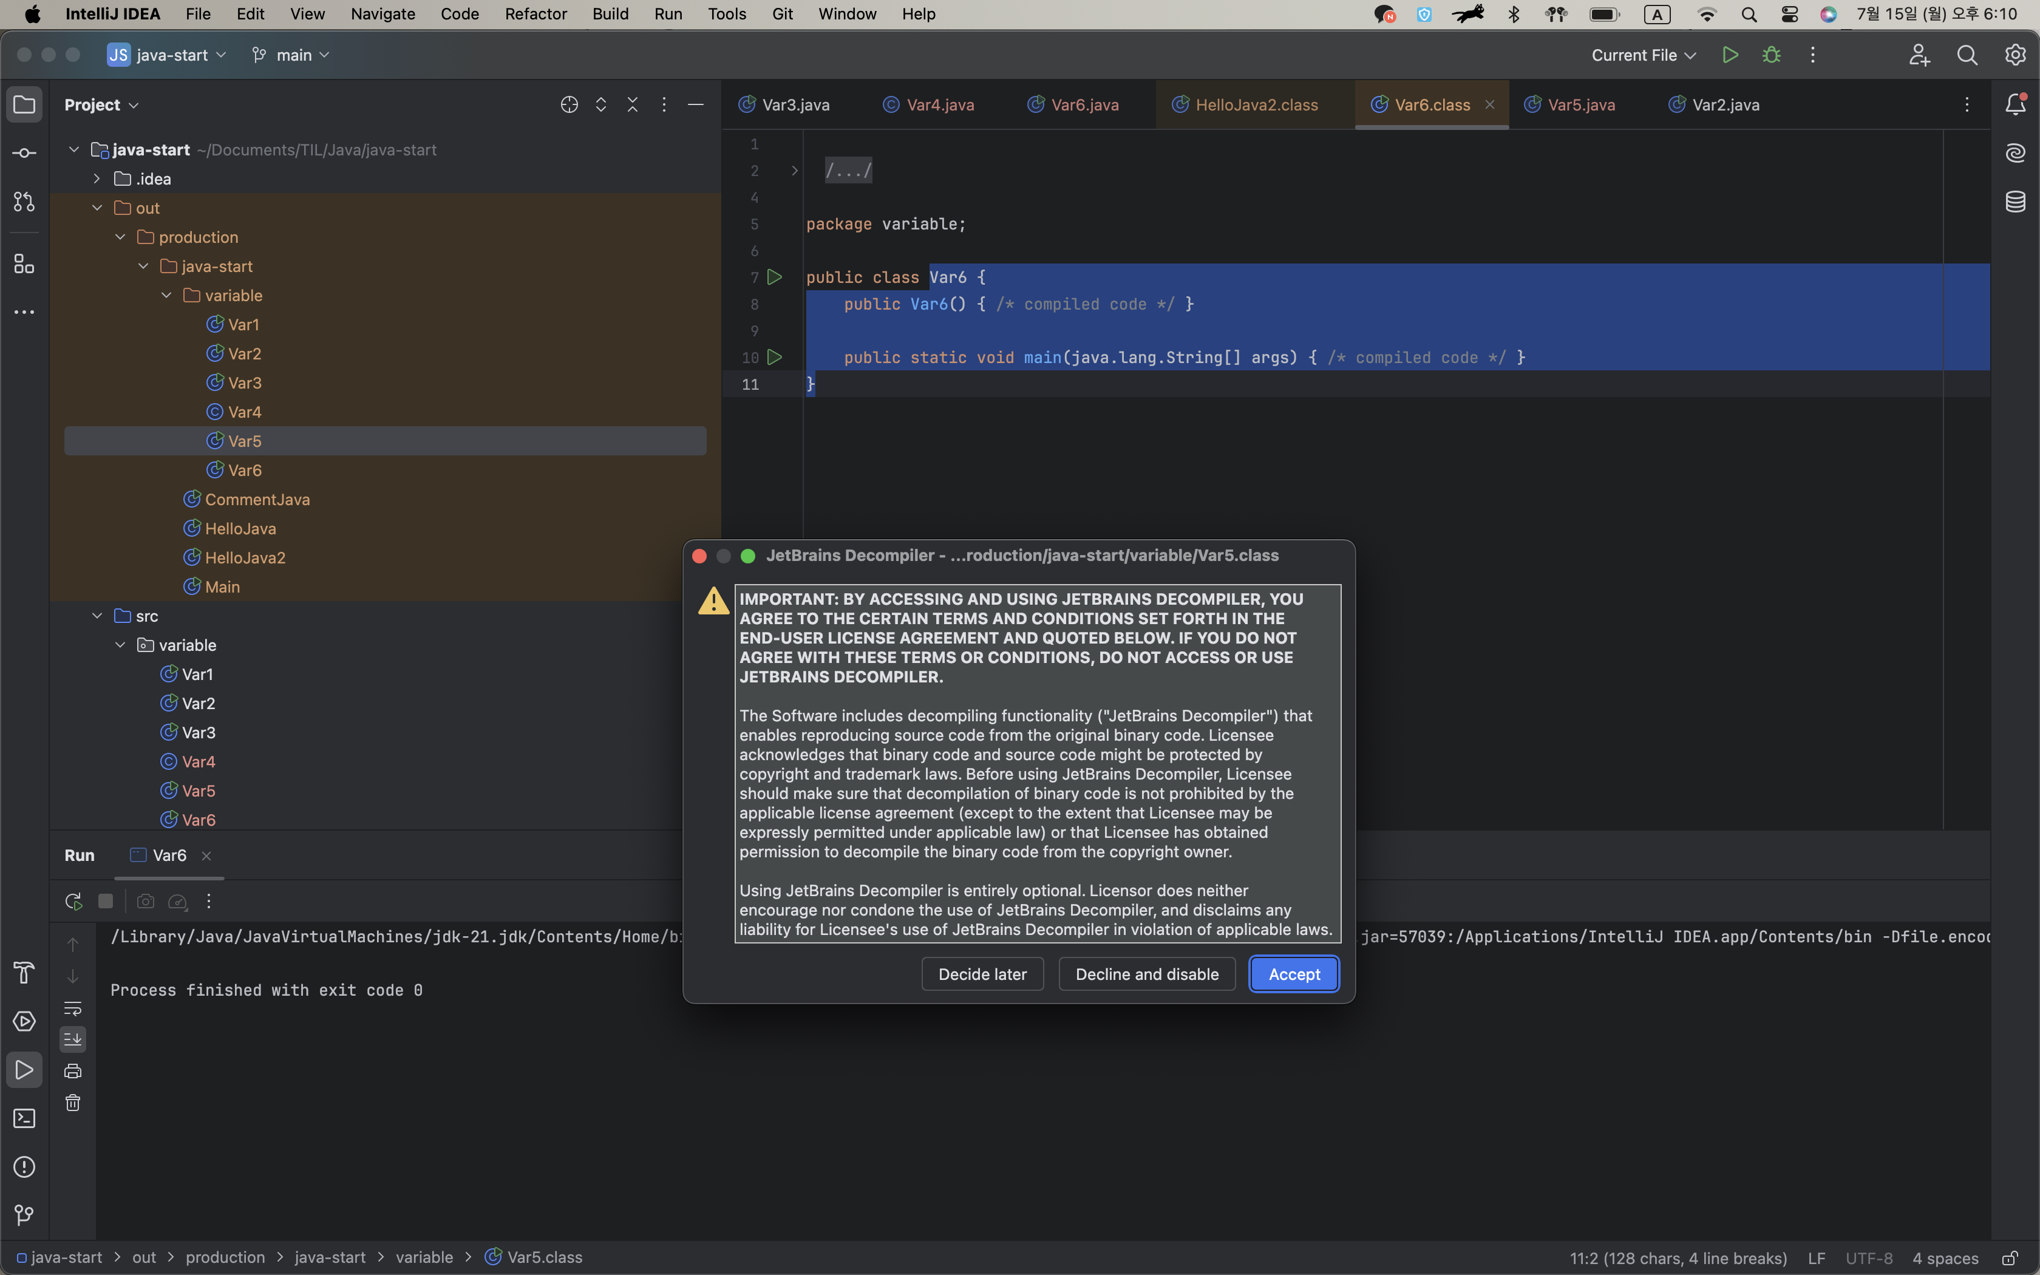The image size is (2040, 1275).
Task: Collapse the production folder
Action: click(x=120, y=237)
